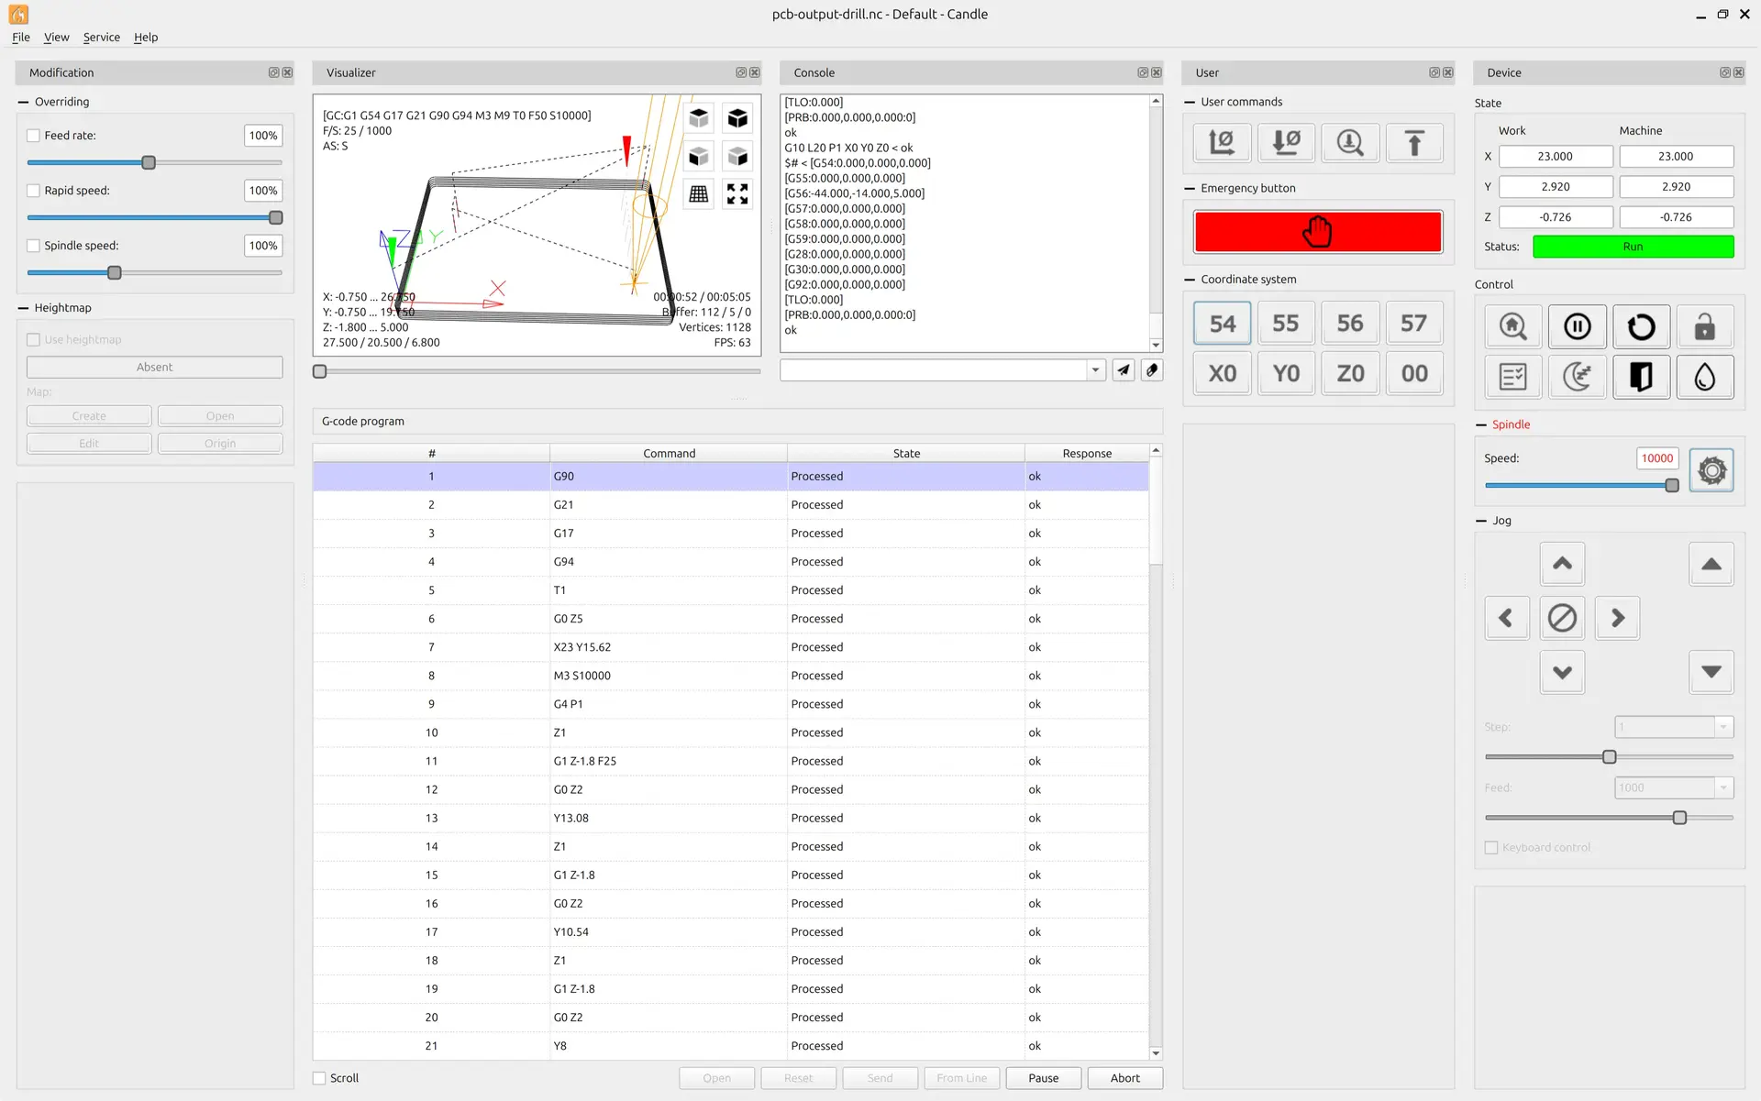The image size is (1761, 1101).
Task: Send console command with paper plane icon
Action: click(1124, 370)
